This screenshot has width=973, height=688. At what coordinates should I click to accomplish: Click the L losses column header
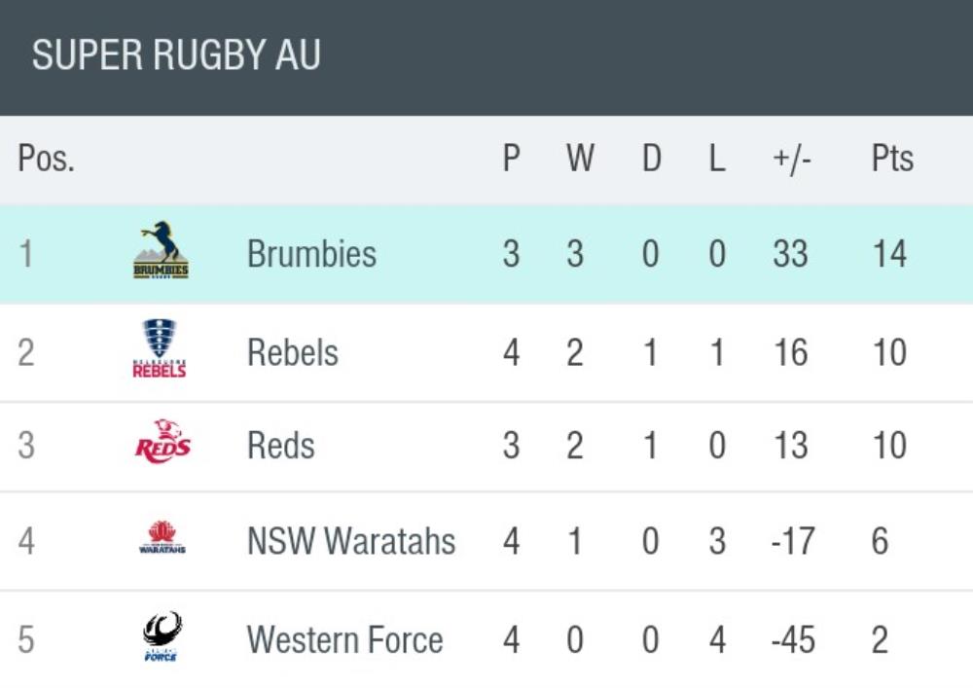tap(717, 160)
